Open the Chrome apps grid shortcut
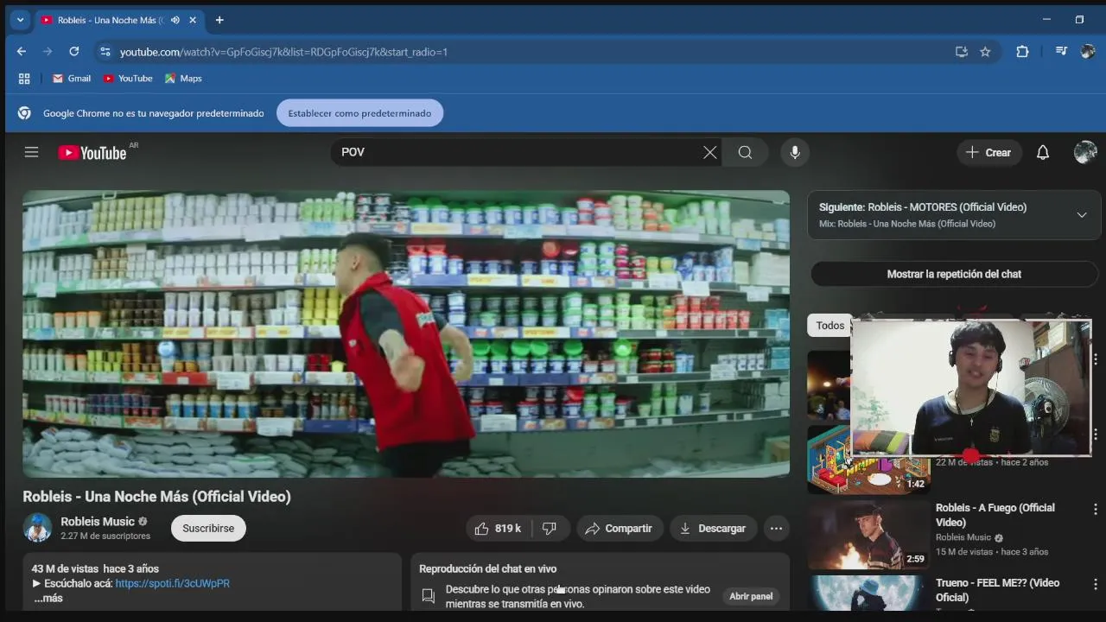1106x622 pixels. (24, 79)
